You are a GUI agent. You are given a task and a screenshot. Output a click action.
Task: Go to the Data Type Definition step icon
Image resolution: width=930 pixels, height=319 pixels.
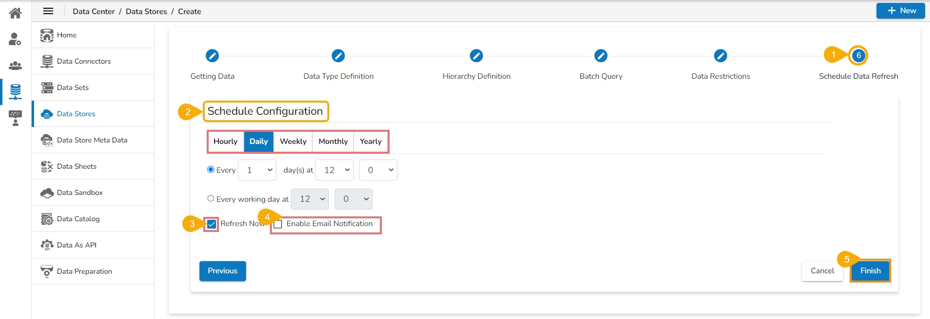click(338, 56)
